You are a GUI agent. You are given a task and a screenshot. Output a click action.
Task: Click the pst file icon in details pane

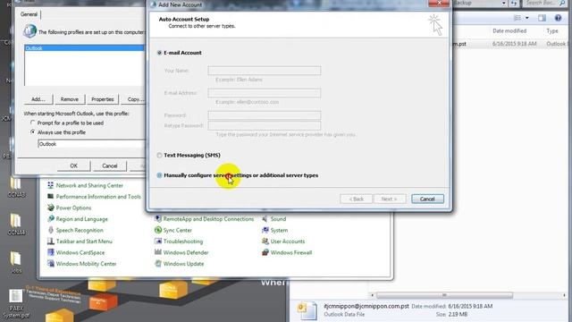pyautogui.click(x=307, y=310)
